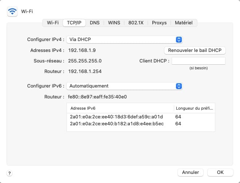Focus the Client DHCP text field

[x=198, y=61]
